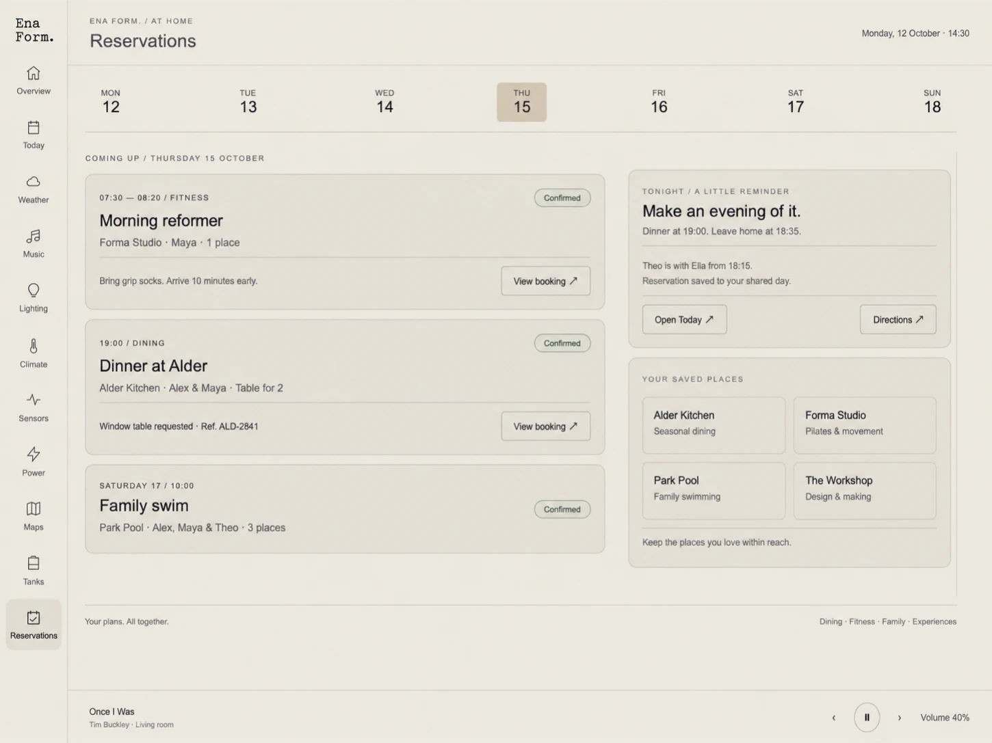Click the Dining footer category
The width and height of the screenshot is (992, 743).
click(831, 621)
